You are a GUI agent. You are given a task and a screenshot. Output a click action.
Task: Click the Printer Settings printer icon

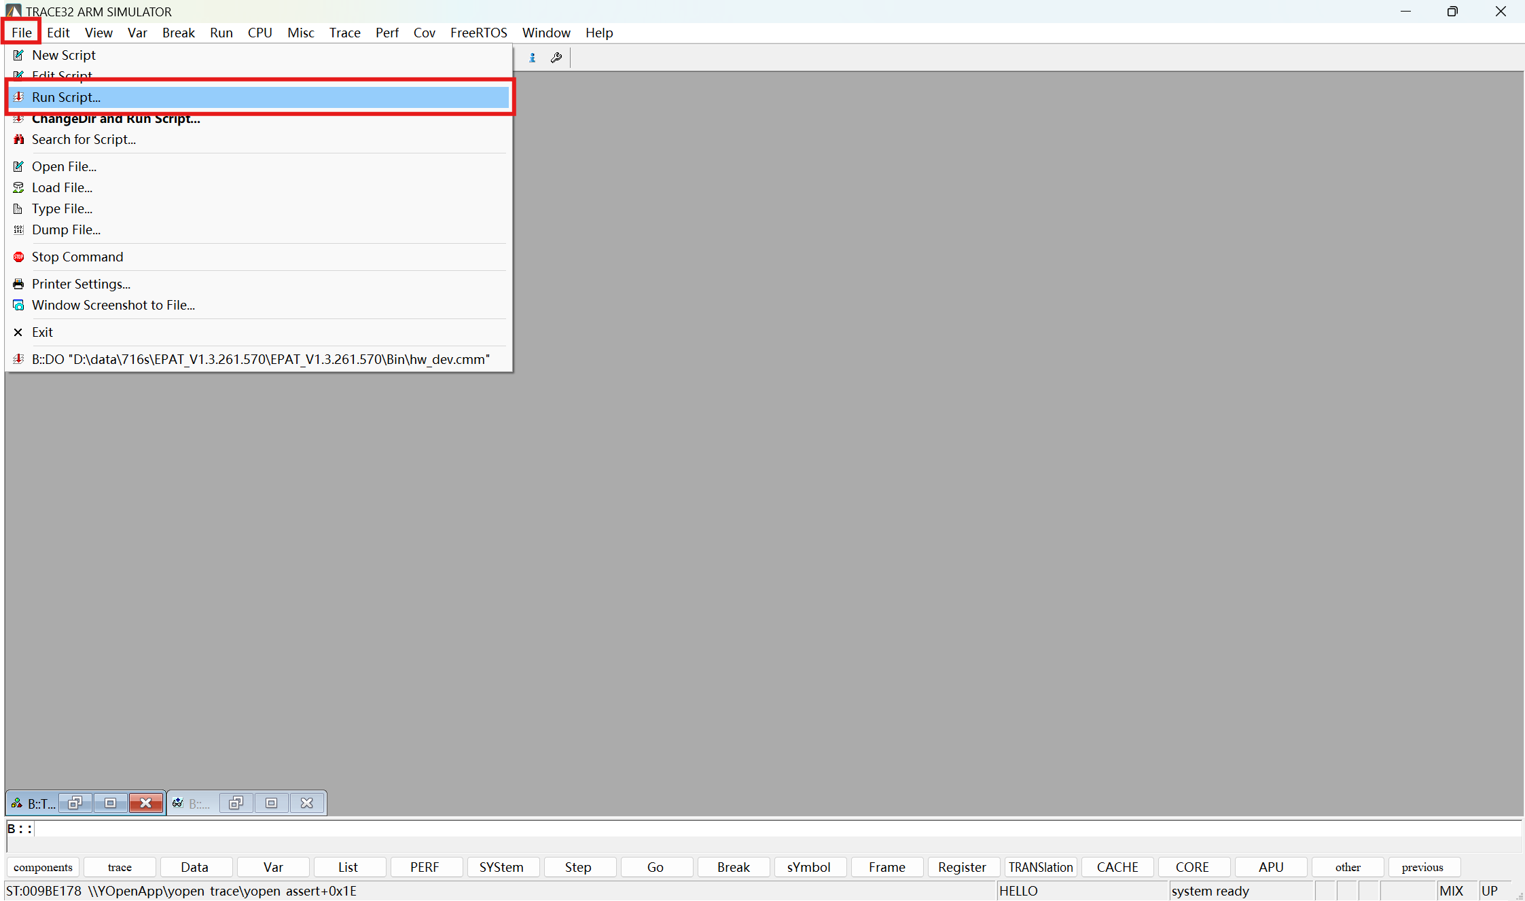(18, 284)
